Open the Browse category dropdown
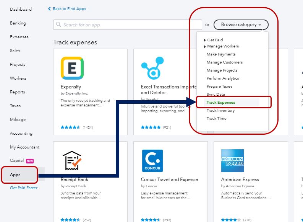 pos(241,24)
